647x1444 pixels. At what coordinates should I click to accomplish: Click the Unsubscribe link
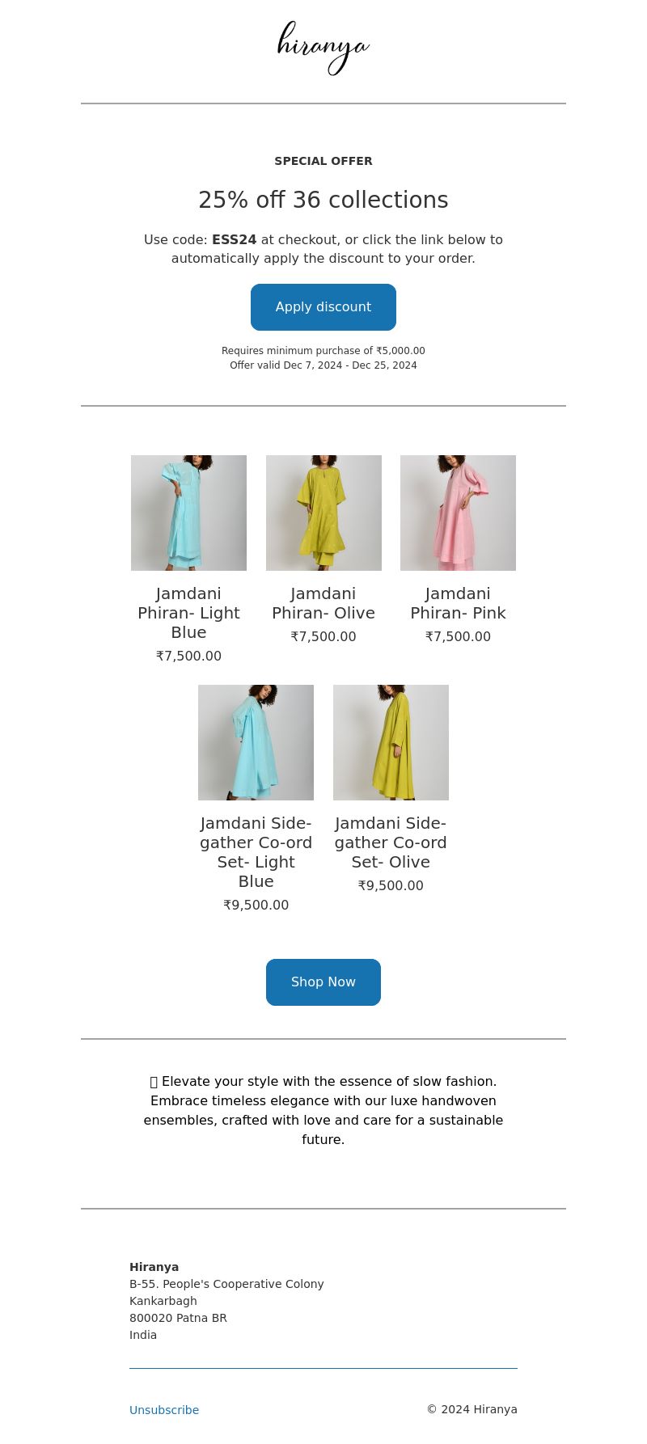tap(164, 1410)
